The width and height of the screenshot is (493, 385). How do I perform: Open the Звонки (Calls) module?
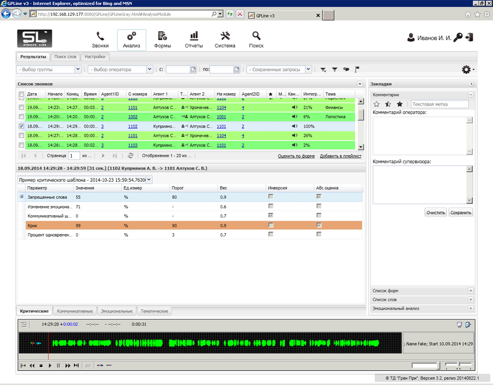100,39
